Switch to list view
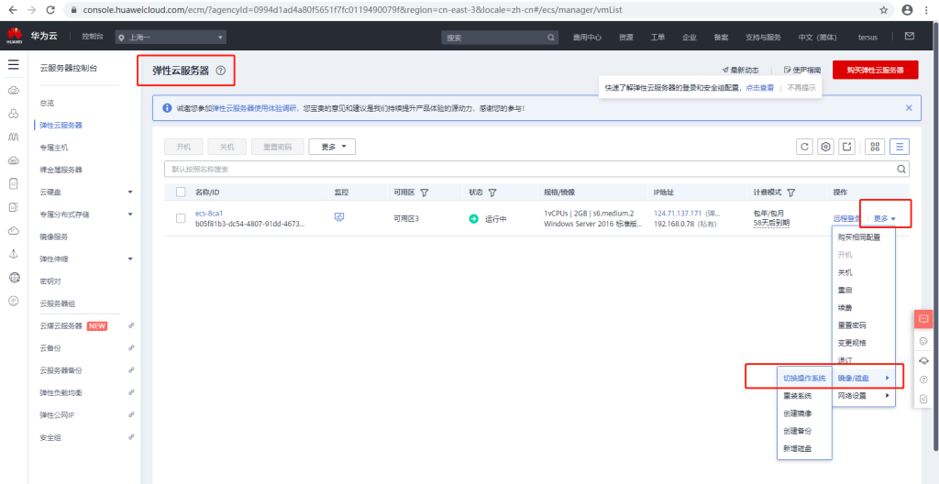Image resolution: width=939 pixels, height=484 pixels. point(900,147)
